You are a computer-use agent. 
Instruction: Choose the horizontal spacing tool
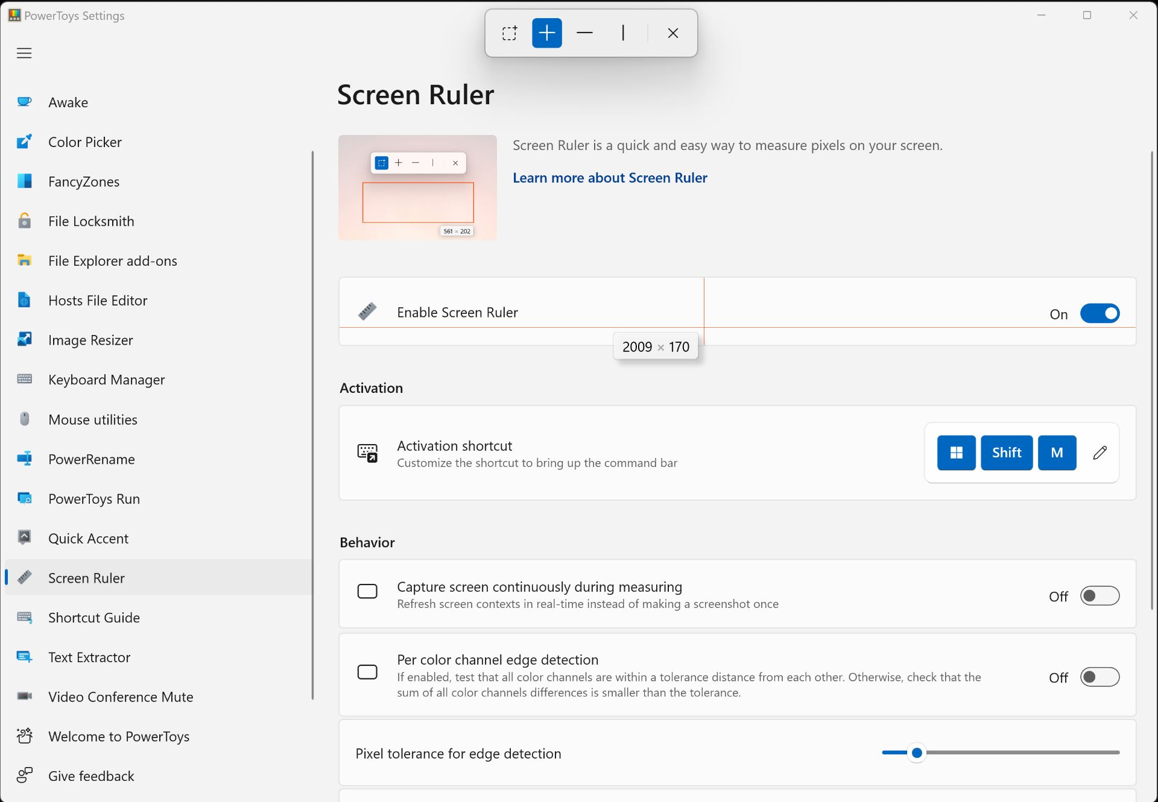coord(584,33)
